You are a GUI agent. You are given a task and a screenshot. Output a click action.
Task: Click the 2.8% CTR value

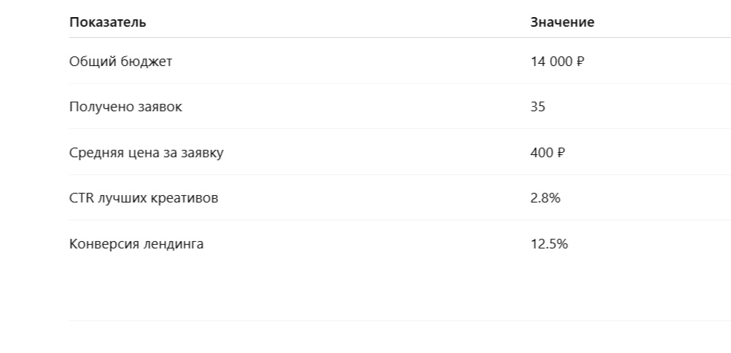pos(545,198)
